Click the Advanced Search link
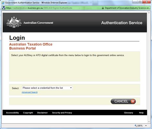The image size is (152, 129). pos(30,92)
